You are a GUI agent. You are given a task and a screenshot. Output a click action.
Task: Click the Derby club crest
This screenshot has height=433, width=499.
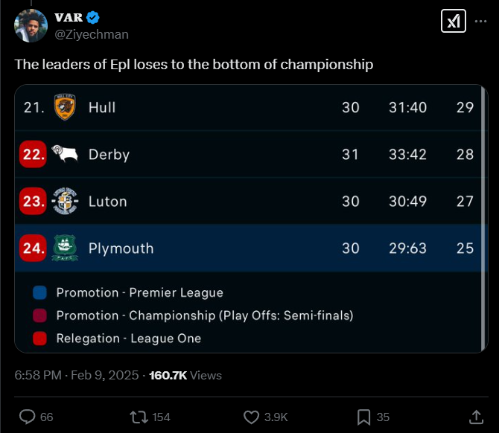[x=65, y=155]
